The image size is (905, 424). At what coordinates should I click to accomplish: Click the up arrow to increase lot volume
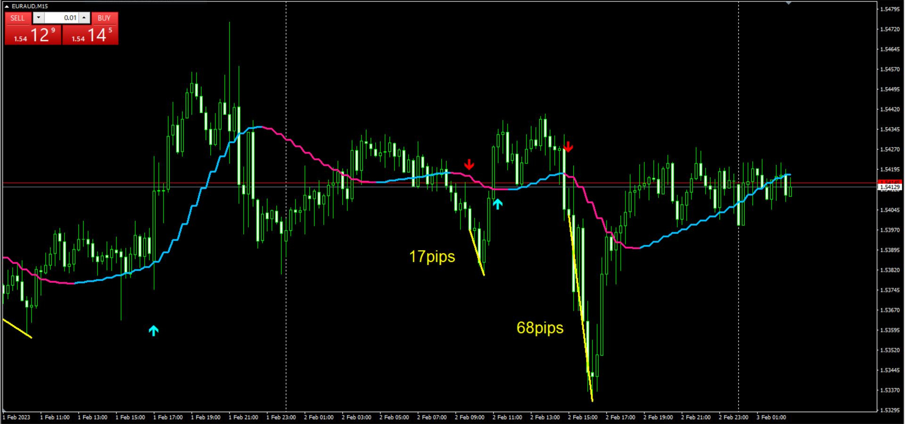(83, 18)
